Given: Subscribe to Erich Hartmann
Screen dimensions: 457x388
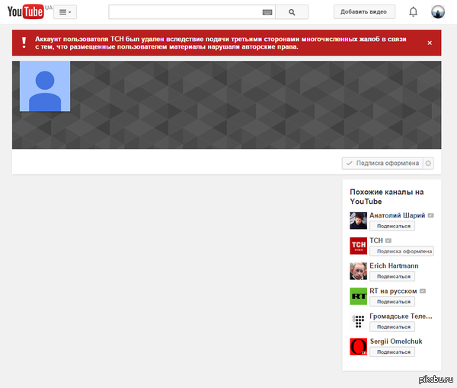Looking at the screenshot, I should click(392, 276).
